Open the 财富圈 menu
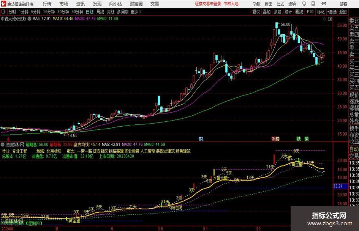 (x=136, y=4)
